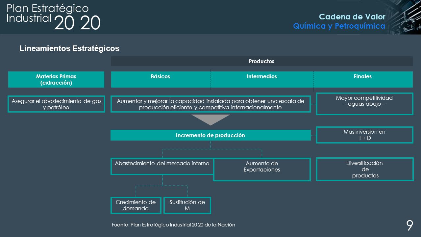Click the gray downward arrow shape
This screenshot has height=237, width=421.
pyautogui.click(x=211, y=120)
